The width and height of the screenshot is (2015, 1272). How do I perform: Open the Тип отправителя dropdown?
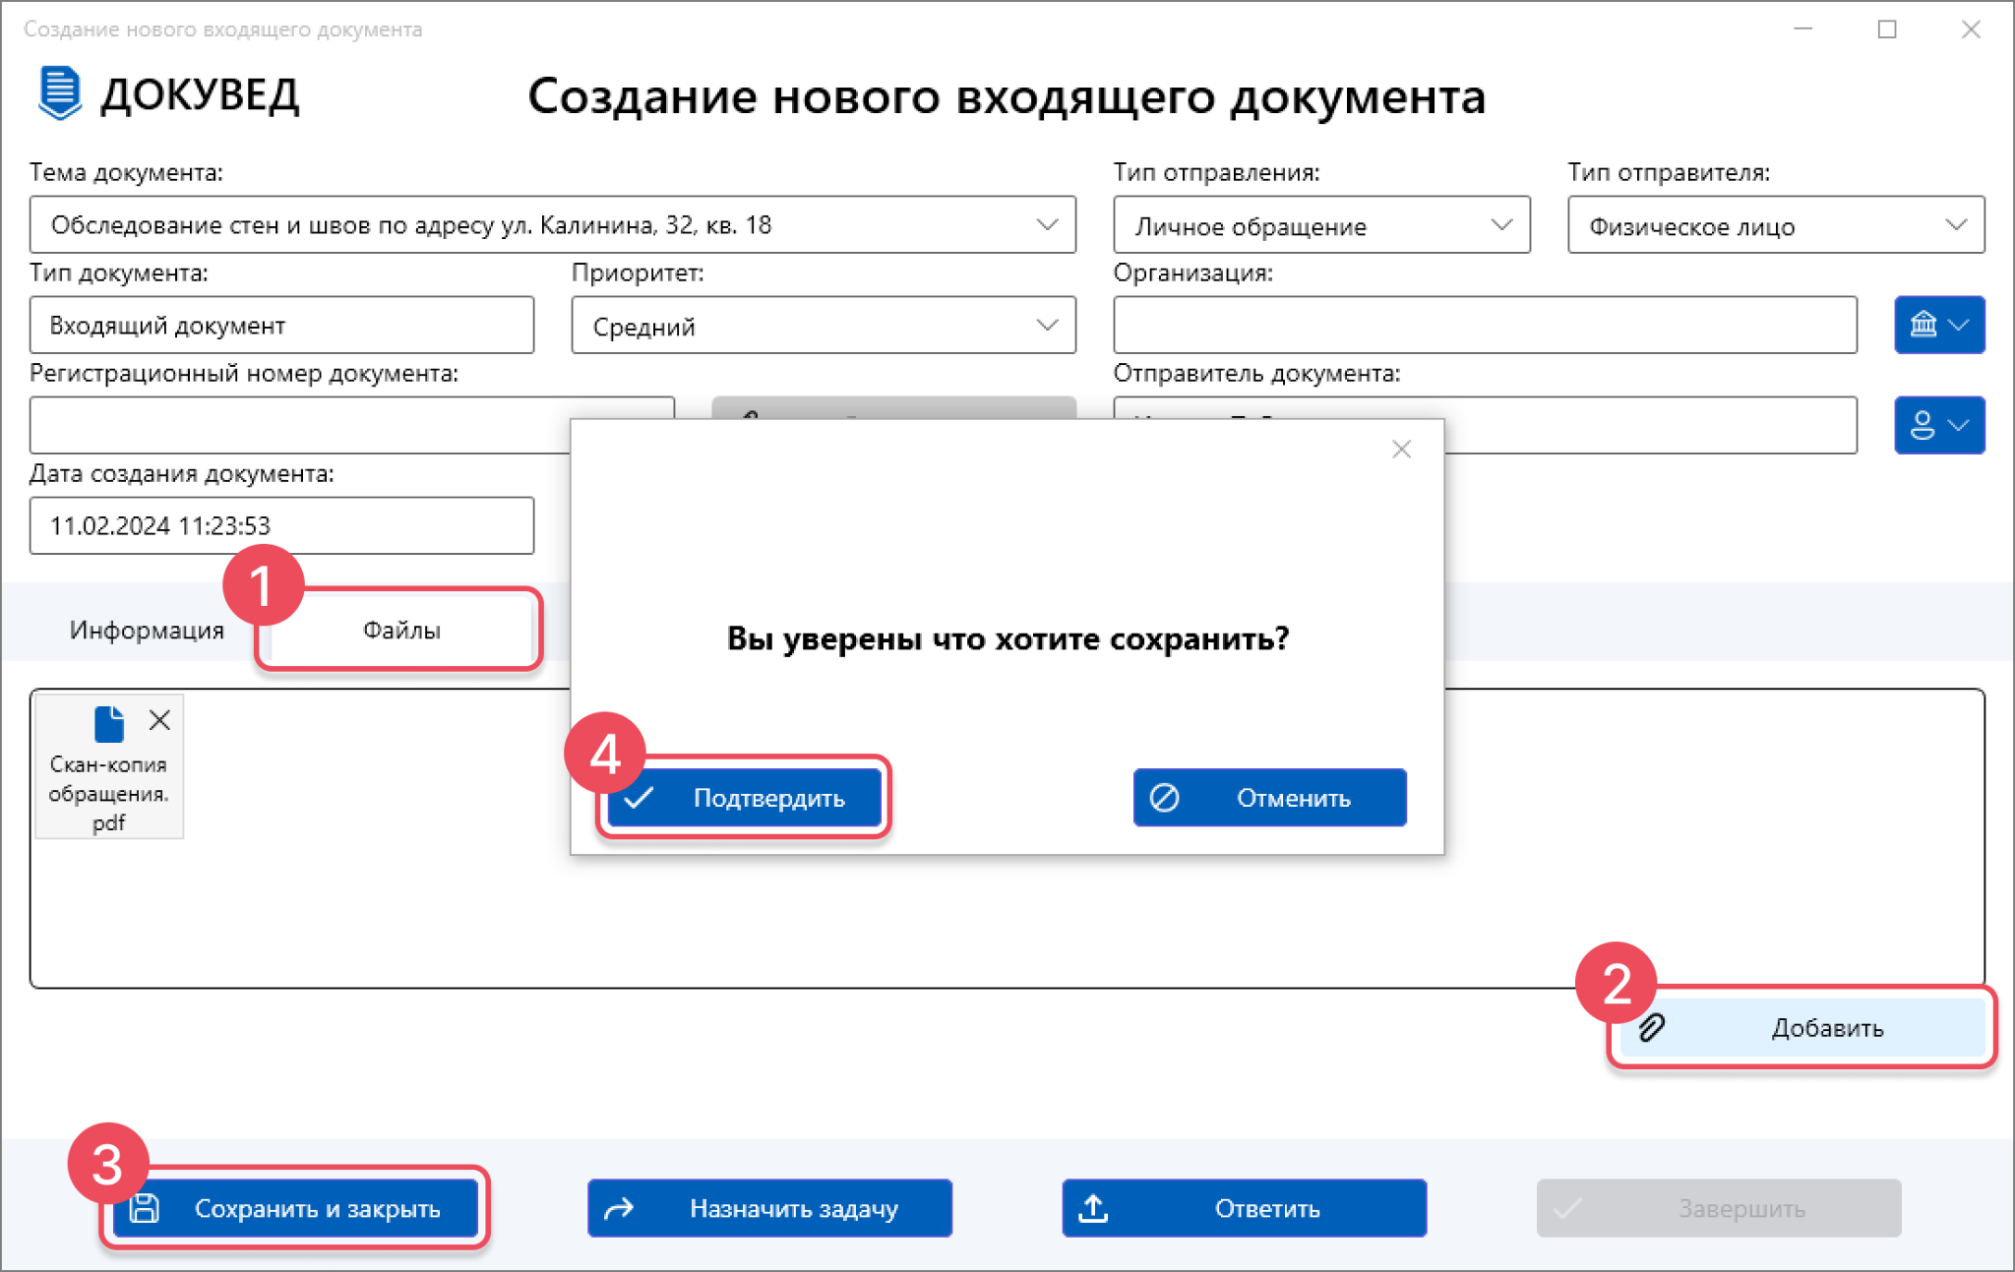1776,225
